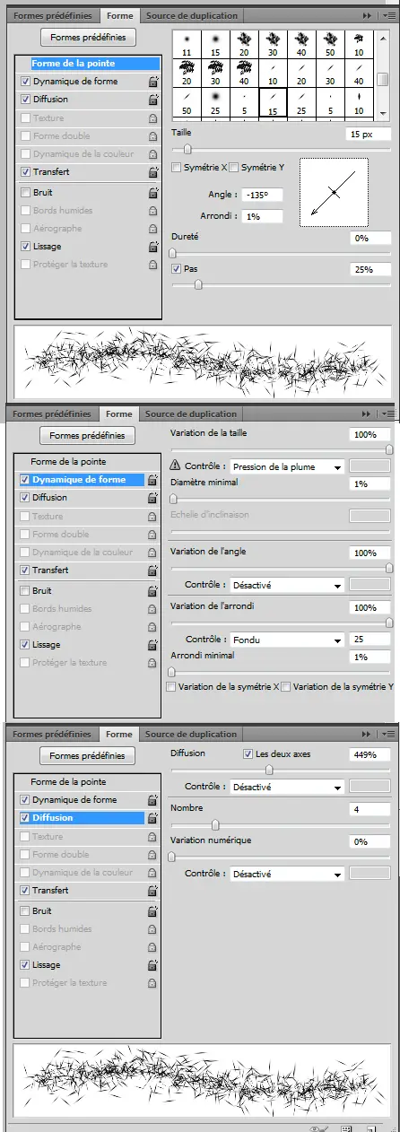400x1132 pixels.
Task: Toggle the lock beside the highlighted Diffusion entry
Action: coord(153,818)
